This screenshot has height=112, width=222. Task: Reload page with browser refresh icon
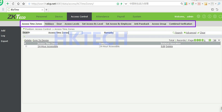[x=13, y=4]
